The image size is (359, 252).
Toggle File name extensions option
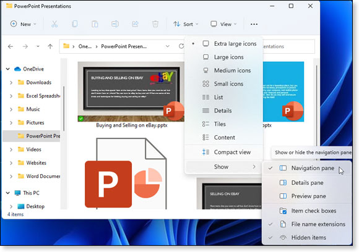pyautogui.click(x=306, y=224)
